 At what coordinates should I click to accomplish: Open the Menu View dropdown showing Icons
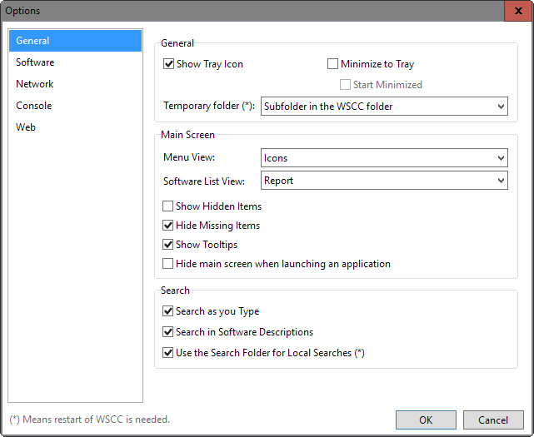[384, 158]
